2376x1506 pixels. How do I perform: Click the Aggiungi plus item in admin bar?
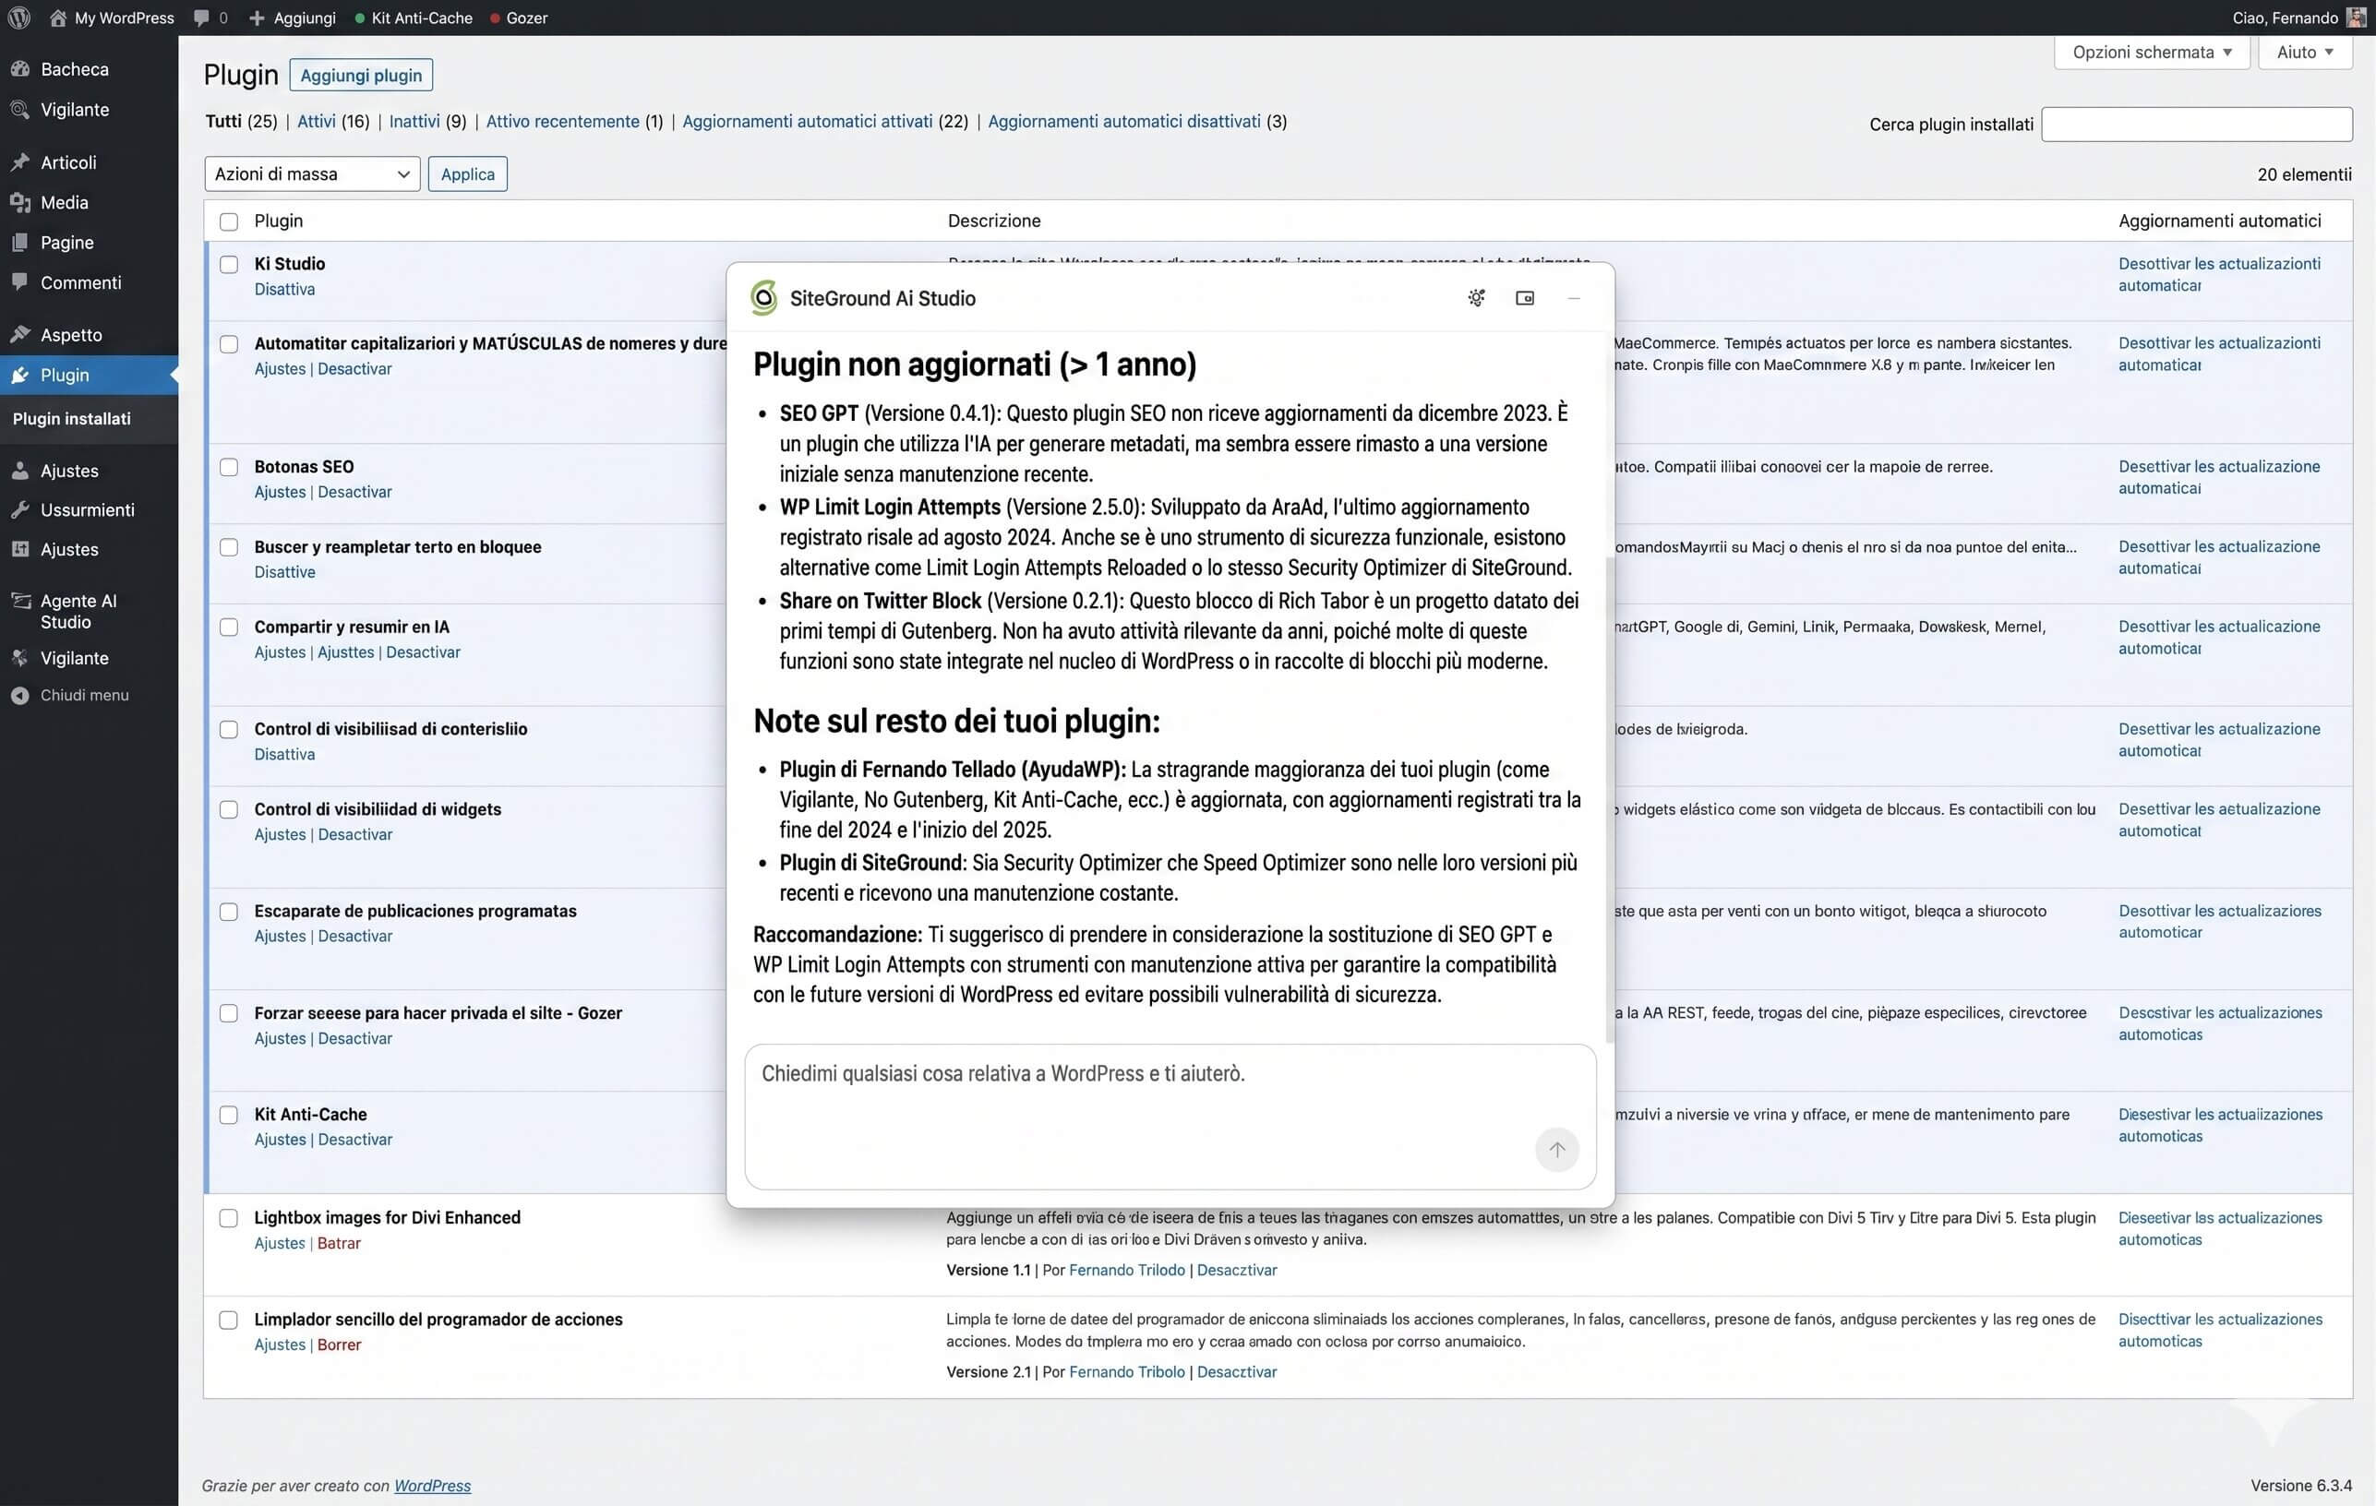[x=292, y=18]
